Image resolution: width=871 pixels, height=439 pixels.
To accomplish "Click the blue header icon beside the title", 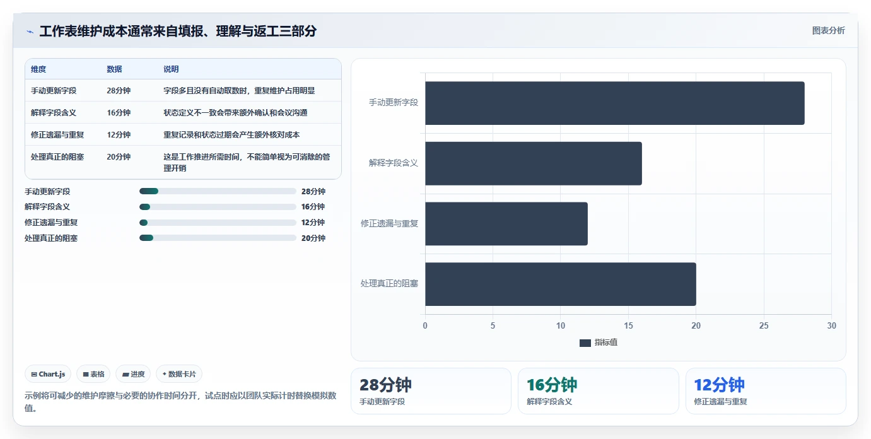I will click(30, 32).
